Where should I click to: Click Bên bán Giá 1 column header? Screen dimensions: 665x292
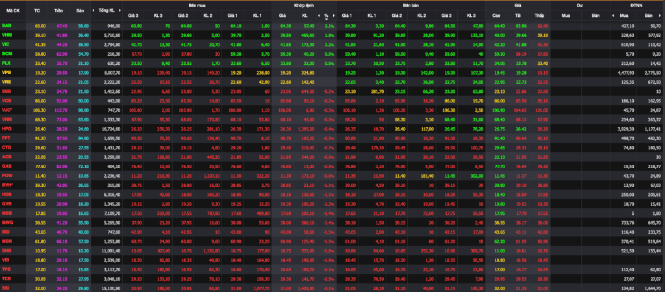348,16
